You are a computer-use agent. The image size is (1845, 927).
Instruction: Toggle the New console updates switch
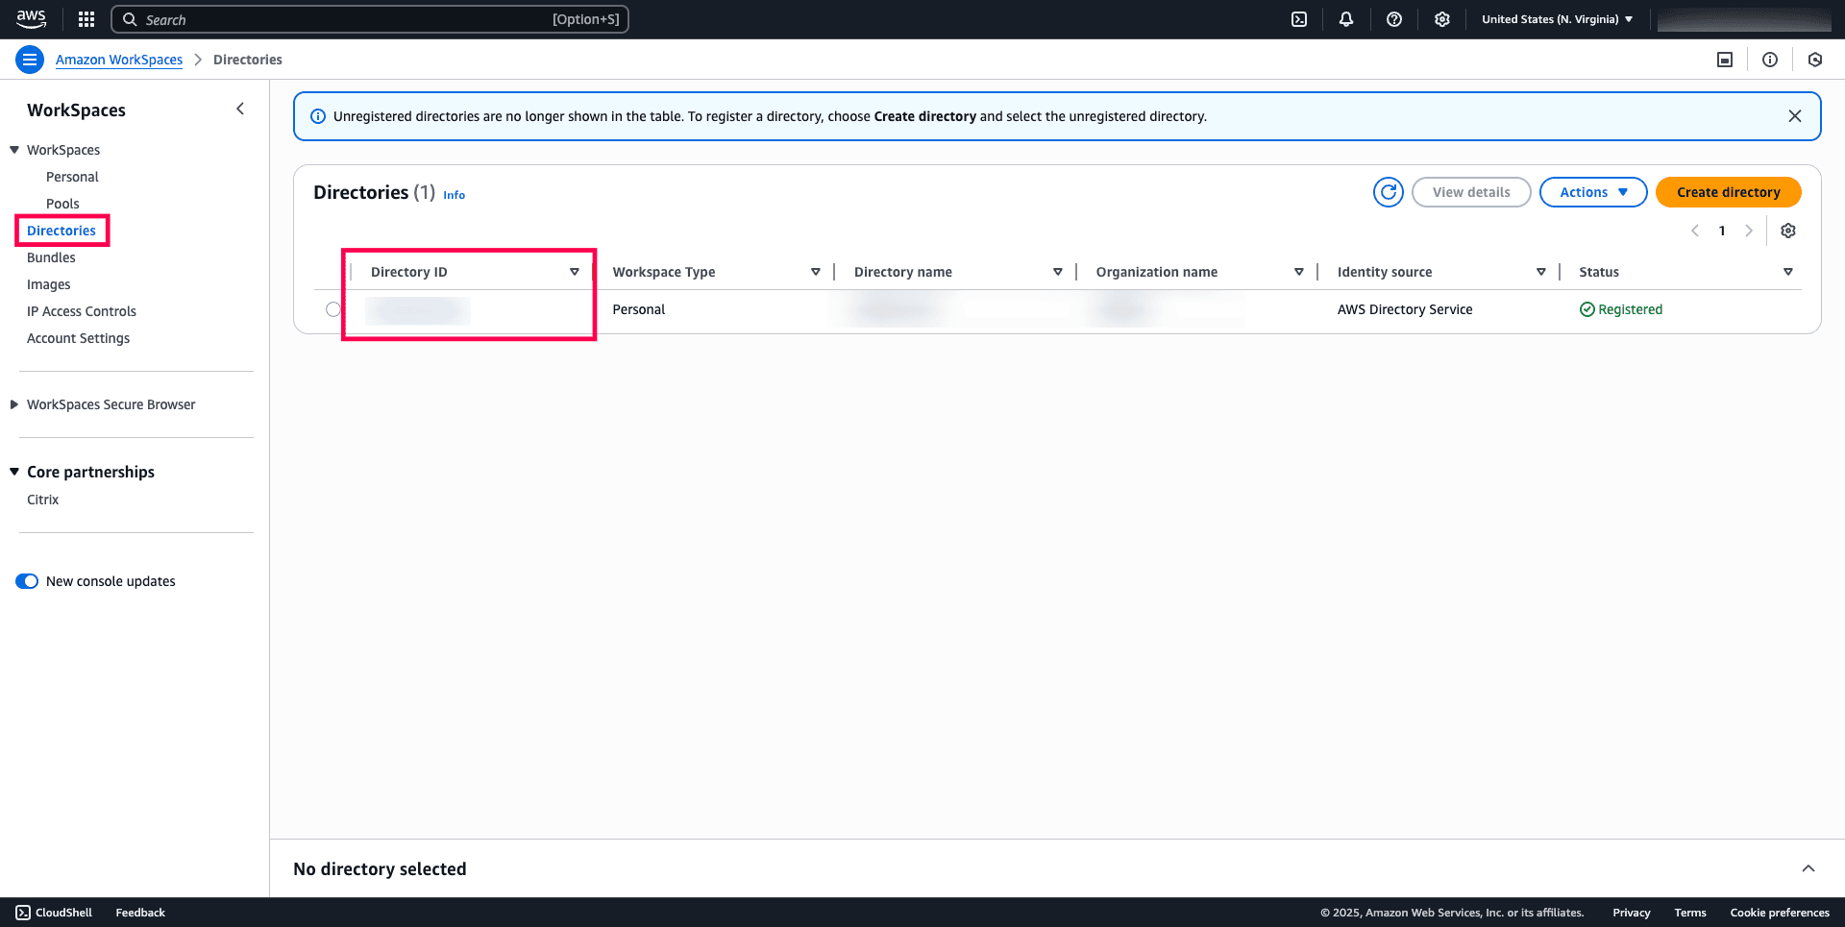click(27, 581)
